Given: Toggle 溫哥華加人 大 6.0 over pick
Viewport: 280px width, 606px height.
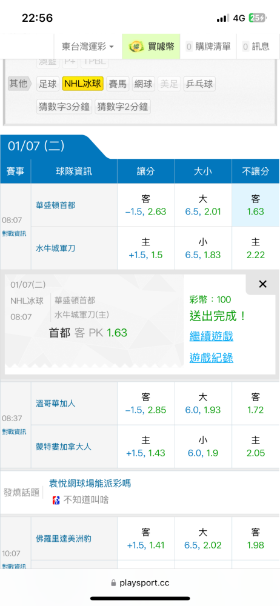Looking at the screenshot, I should pos(203,403).
